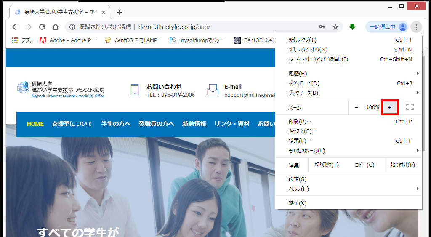This screenshot has height=237, width=431.
Task: Expand その他のツール(L) submenu
Action: point(348,150)
